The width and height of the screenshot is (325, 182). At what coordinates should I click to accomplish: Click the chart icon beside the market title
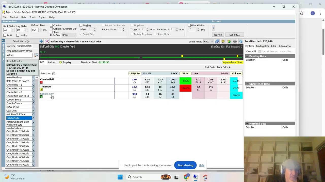(x=47, y=41)
